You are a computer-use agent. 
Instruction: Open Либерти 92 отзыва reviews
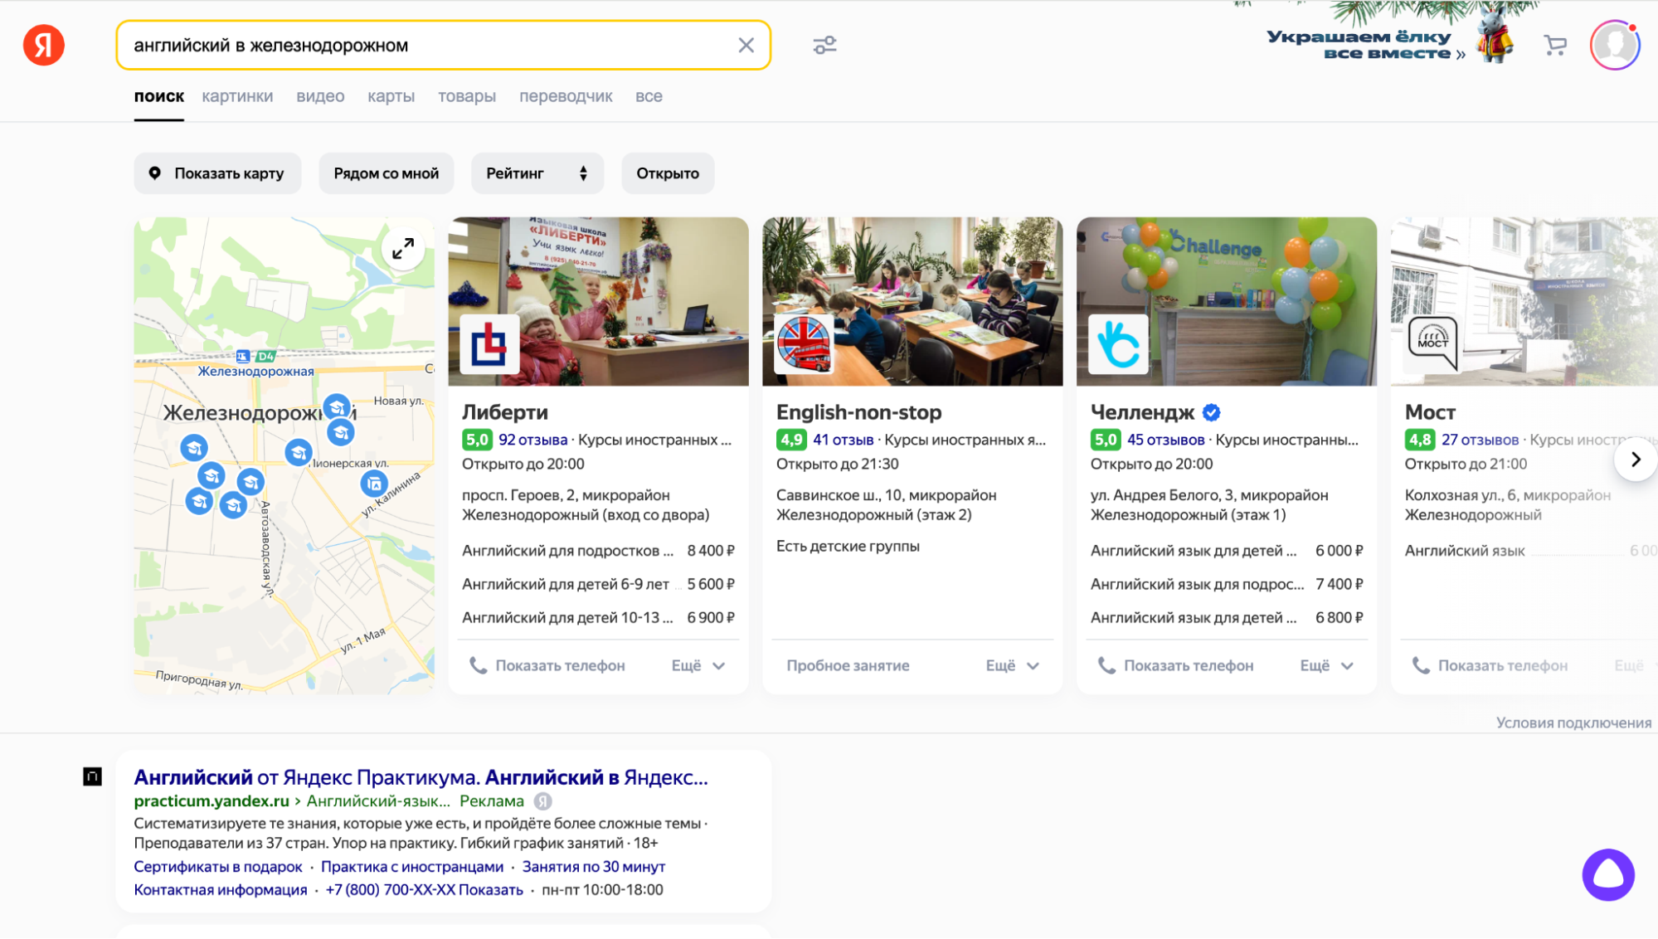[532, 440]
